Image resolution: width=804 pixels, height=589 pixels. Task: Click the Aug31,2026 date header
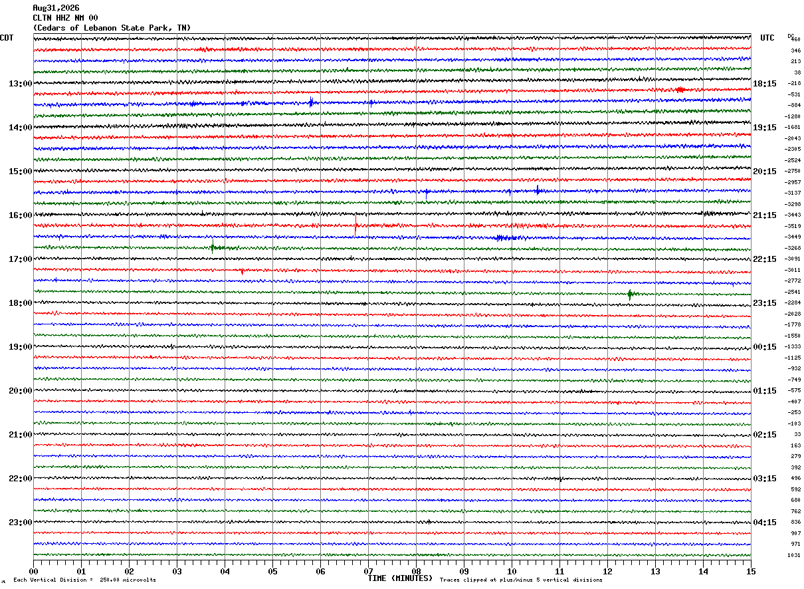(56, 8)
